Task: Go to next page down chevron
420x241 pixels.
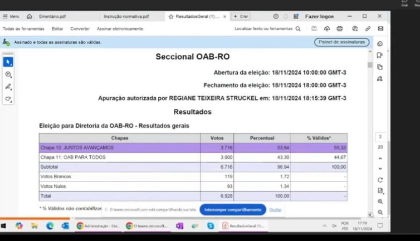Action: [x=380, y=169]
